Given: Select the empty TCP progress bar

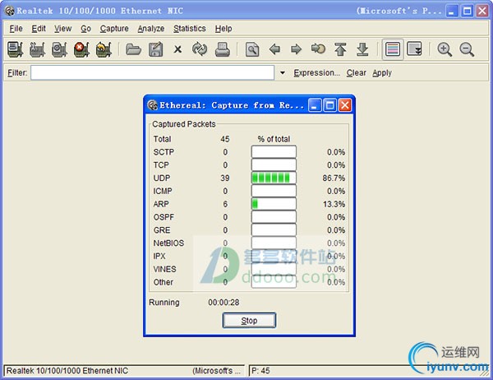Looking at the screenshot, I should [x=274, y=165].
